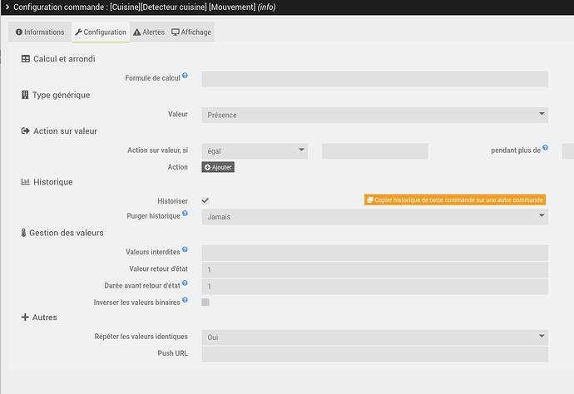Open the Alertes tab
Viewport: 574px width, 394px height.
pyautogui.click(x=149, y=32)
